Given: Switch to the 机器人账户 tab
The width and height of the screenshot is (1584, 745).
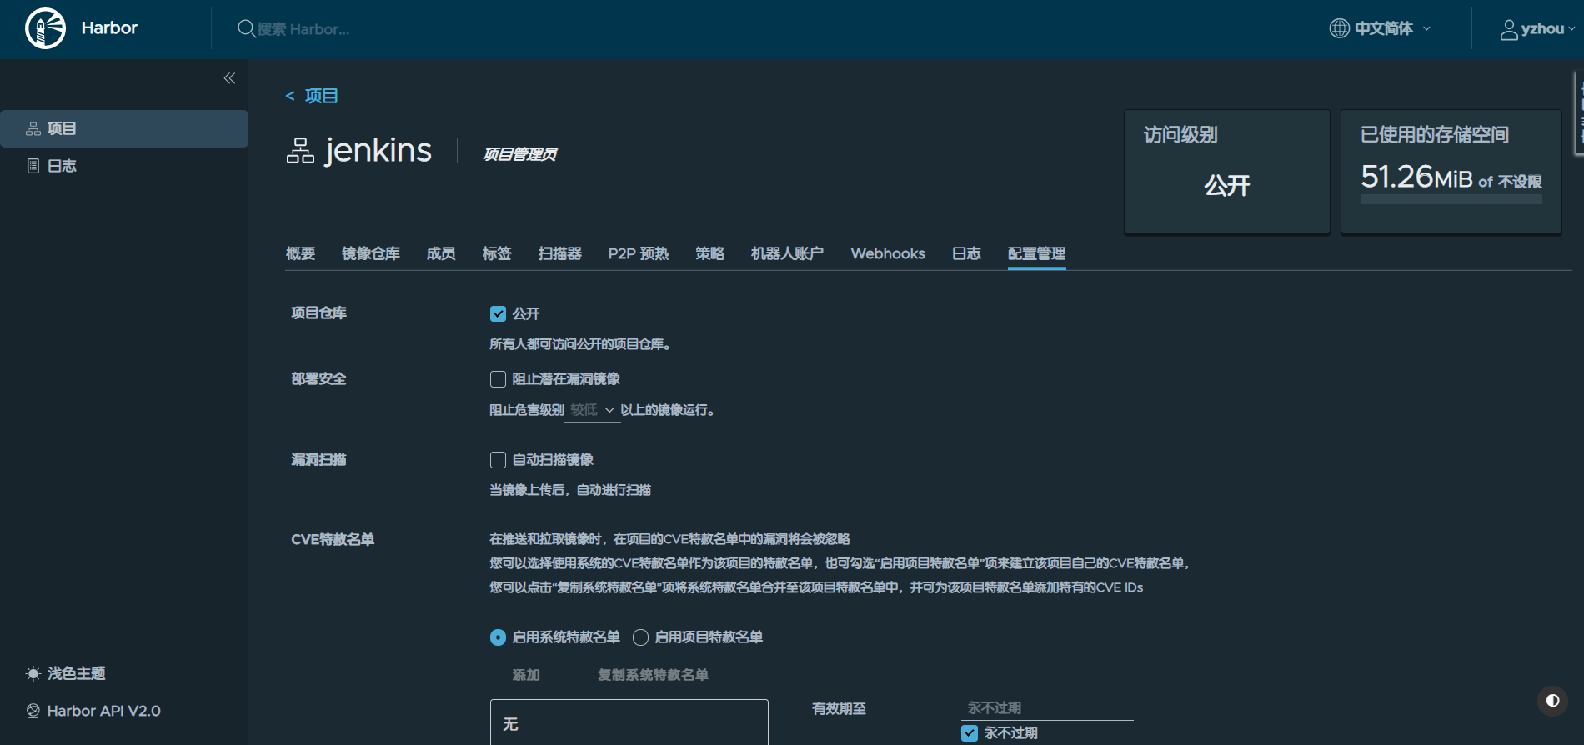Looking at the screenshot, I should coord(788,253).
